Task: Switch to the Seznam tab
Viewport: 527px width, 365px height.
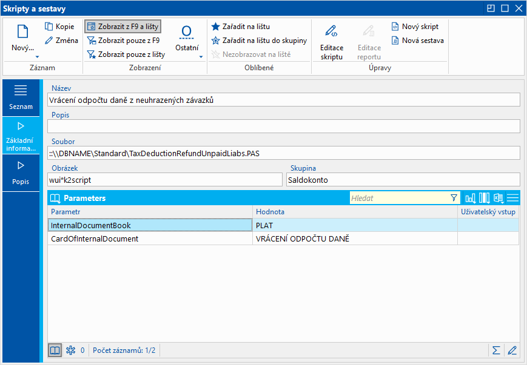Action: point(21,97)
